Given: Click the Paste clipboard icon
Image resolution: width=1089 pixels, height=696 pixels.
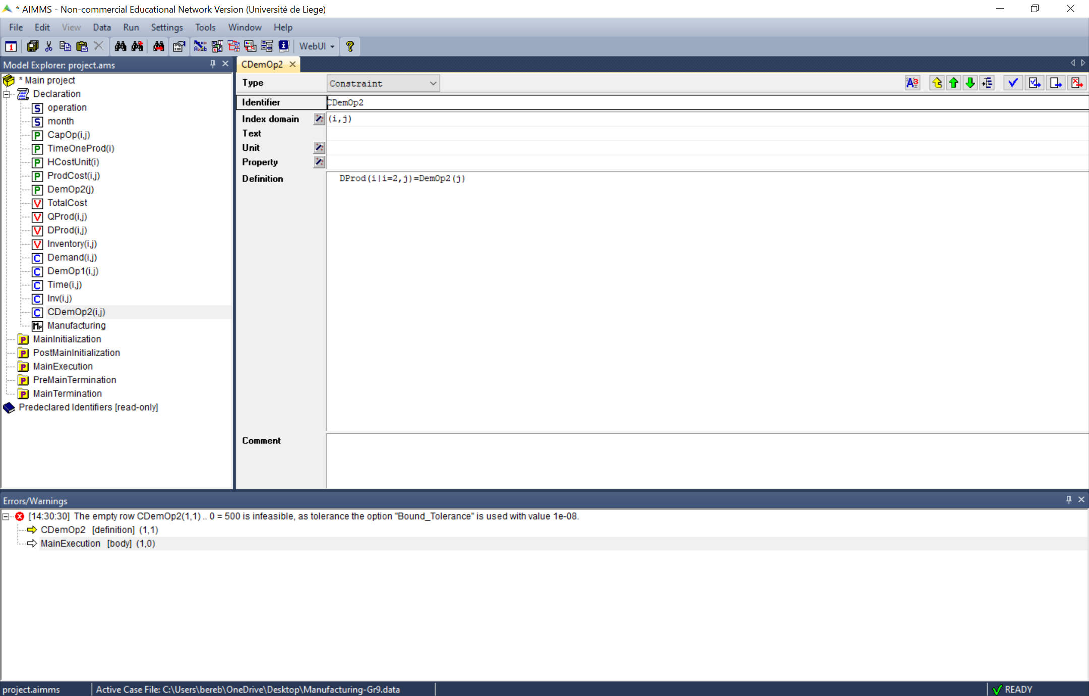Looking at the screenshot, I should 82,46.
